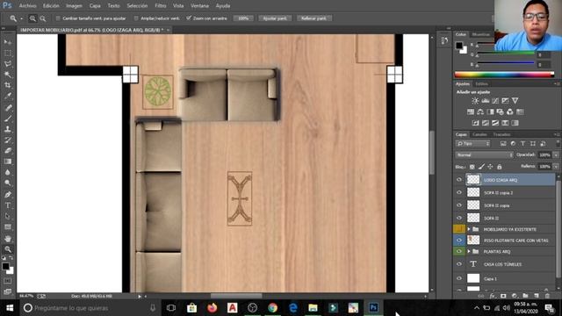
Task: Click the layer style fx icon
Action: (x=493, y=296)
